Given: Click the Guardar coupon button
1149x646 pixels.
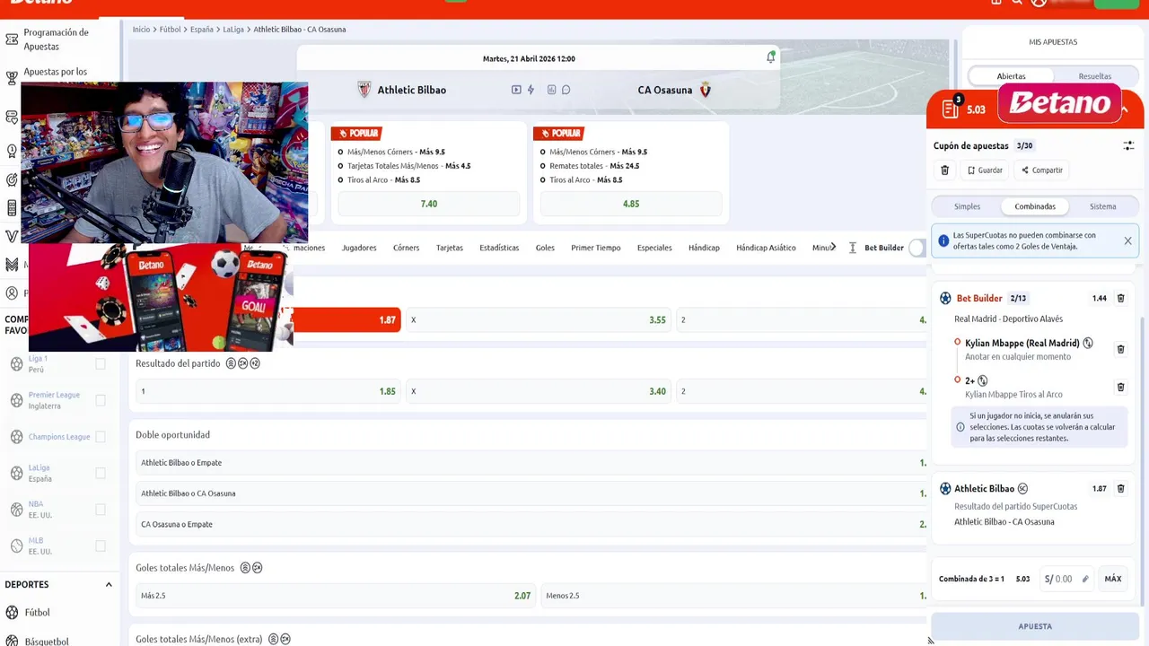Looking at the screenshot, I should 985,170.
